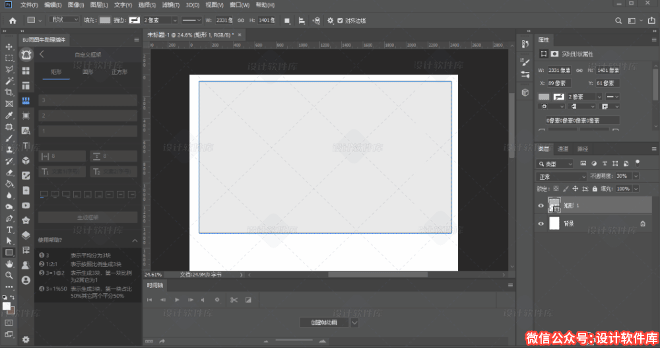Toggle visibility of the 背景 layer
This screenshot has width=660, height=348.
click(541, 224)
